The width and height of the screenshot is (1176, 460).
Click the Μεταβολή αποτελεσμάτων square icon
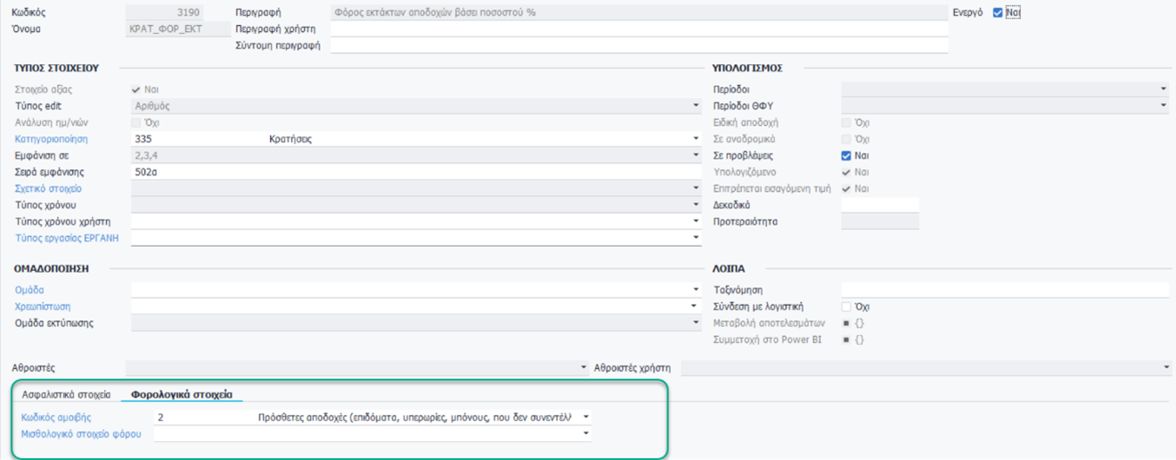coord(846,323)
